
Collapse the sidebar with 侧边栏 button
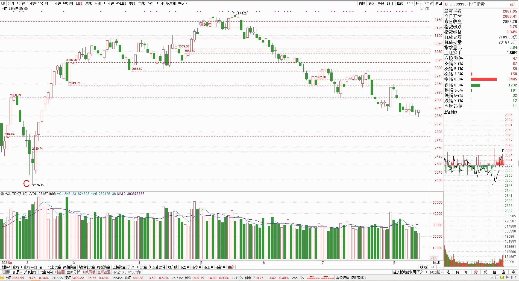(x=436, y=272)
